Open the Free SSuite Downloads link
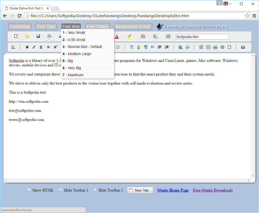259x213 pixels. pyautogui.click(x=213, y=190)
